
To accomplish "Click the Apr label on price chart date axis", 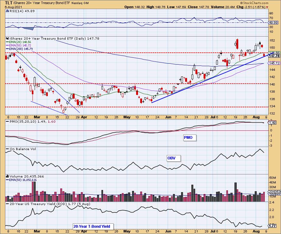I will coord(84,117).
